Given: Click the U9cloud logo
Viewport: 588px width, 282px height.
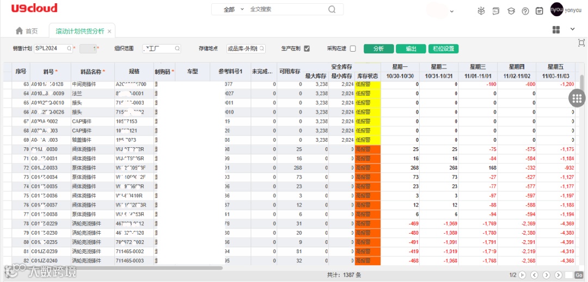Looking at the screenshot, I should tap(34, 8).
